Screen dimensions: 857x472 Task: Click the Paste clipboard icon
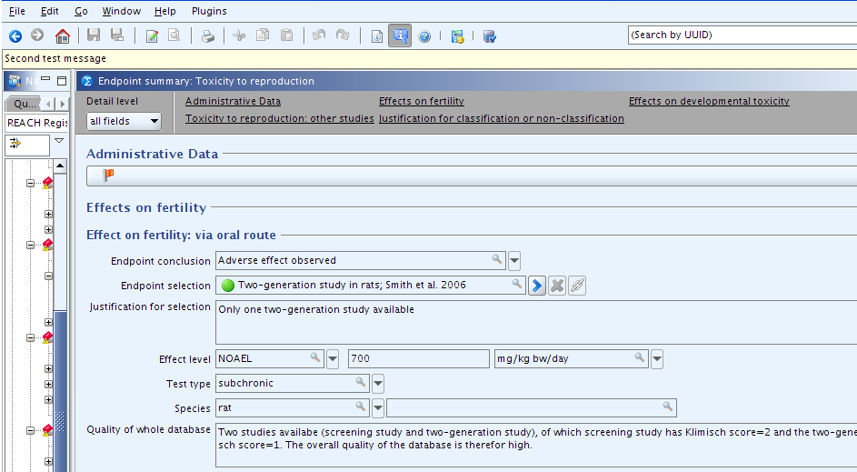click(x=286, y=35)
